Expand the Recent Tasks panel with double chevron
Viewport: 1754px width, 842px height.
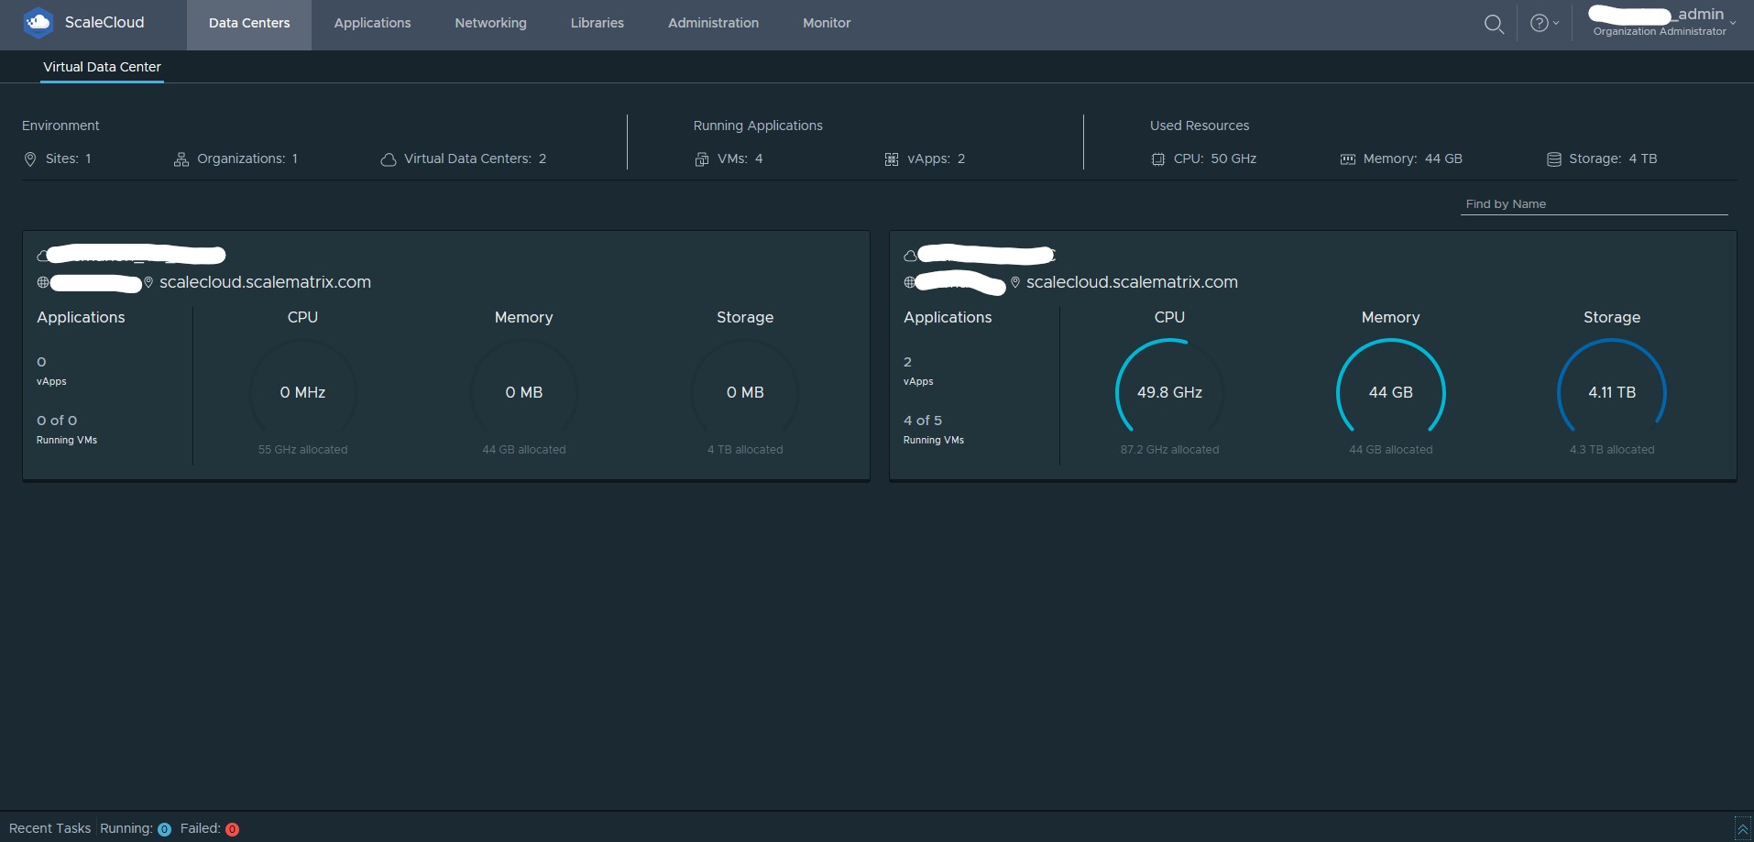(x=1742, y=828)
